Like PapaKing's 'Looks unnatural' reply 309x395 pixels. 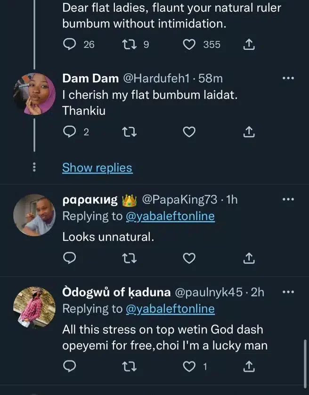point(189,258)
